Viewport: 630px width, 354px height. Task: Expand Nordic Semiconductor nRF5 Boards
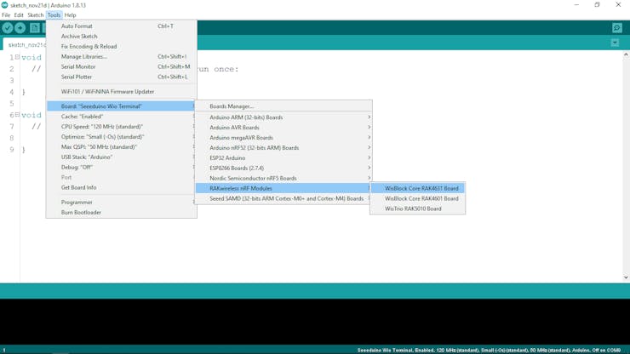coord(283,178)
